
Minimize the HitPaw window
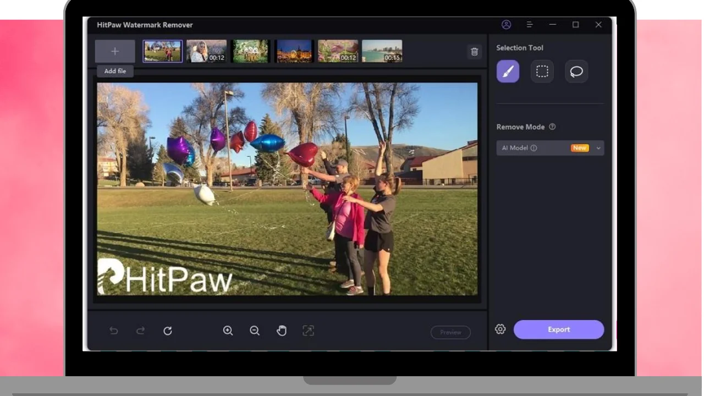coord(553,25)
